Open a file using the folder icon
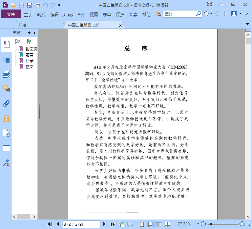 click(13, 5)
